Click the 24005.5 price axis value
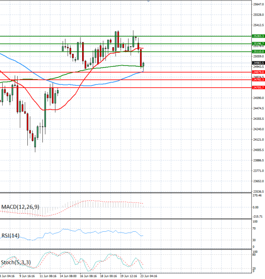This screenshot has height=279, width=265. click(x=259, y=150)
